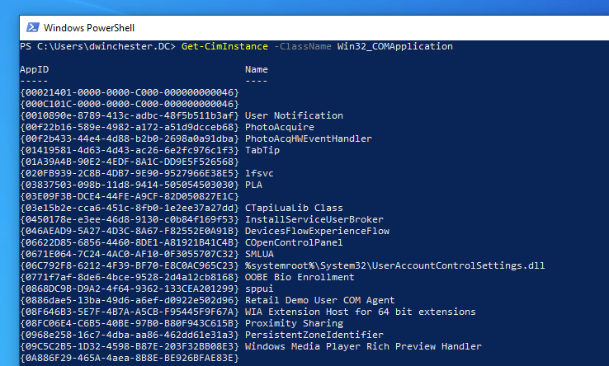Click the TabTip entry name
The image size is (609, 366).
[262, 150]
